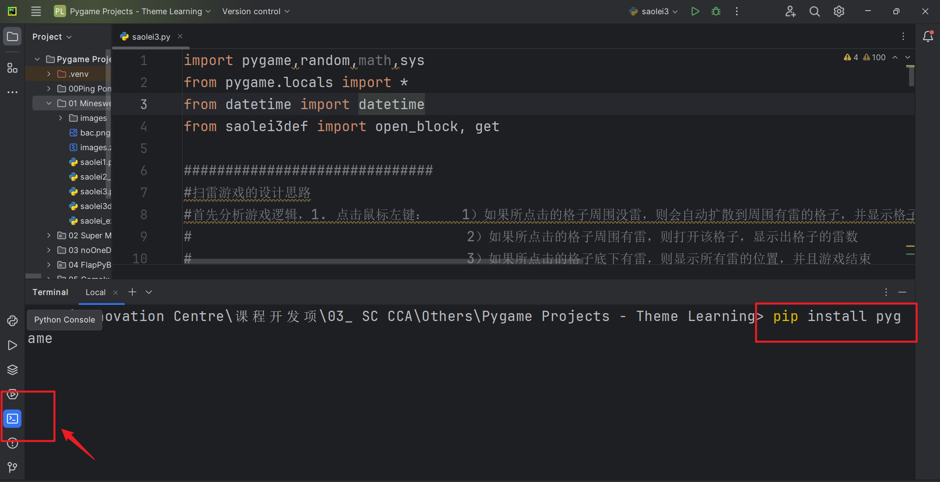Go to previous highlighted error arrow
This screenshot has height=482, width=940.
(x=895, y=57)
